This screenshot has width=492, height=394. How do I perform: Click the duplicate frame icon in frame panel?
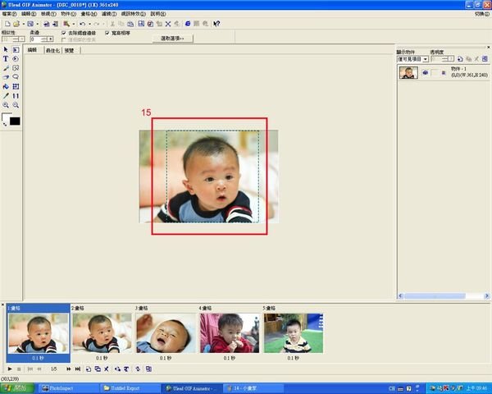(x=98, y=369)
